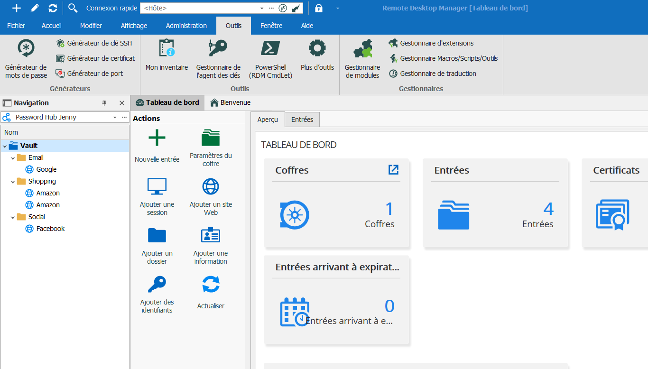Click Ajouter des identifiants key icon
The image size is (648, 369).
pyautogui.click(x=157, y=284)
